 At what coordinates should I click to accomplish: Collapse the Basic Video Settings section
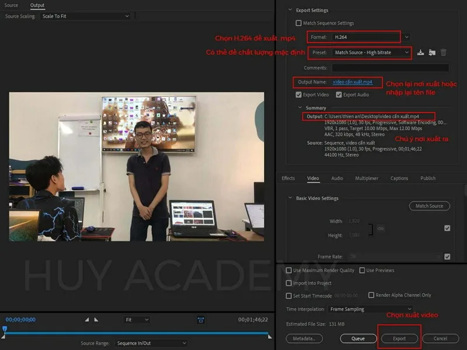point(290,198)
